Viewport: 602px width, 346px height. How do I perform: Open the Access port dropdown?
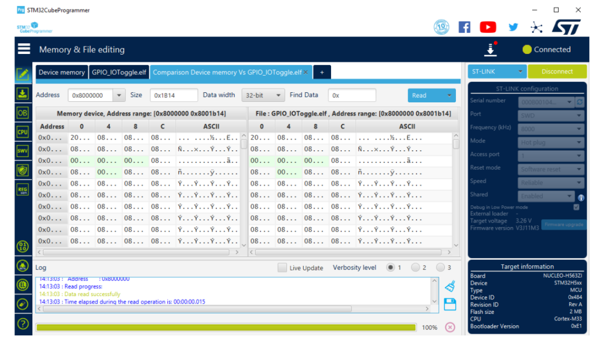(551, 156)
